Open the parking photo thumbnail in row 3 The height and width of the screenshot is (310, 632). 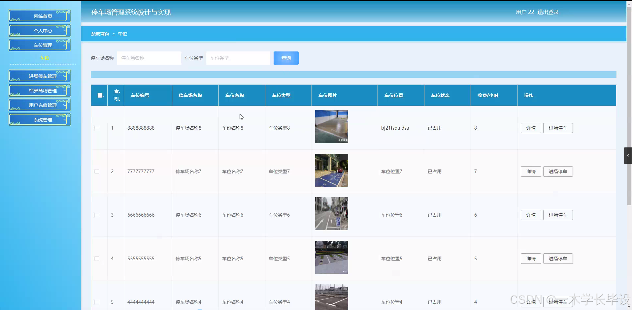pyautogui.click(x=331, y=213)
